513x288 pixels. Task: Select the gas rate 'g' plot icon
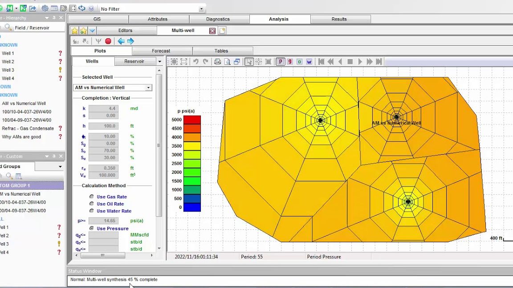tap(290, 62)
